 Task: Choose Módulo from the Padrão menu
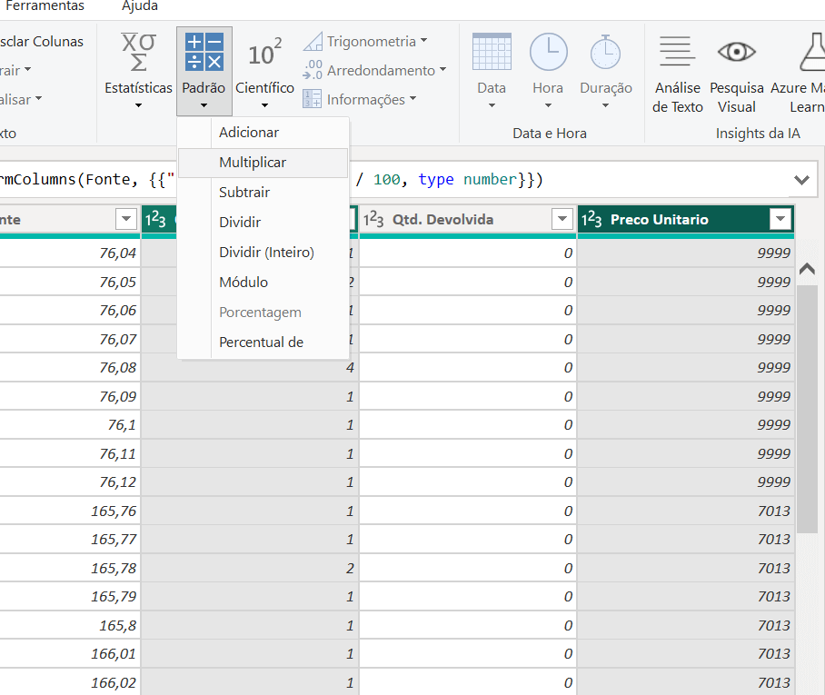point(263,283)
